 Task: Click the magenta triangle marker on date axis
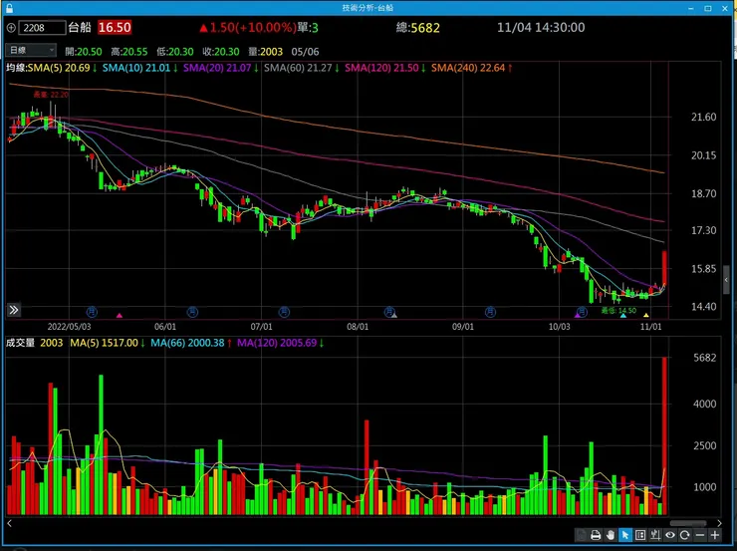tap(120, 316)
